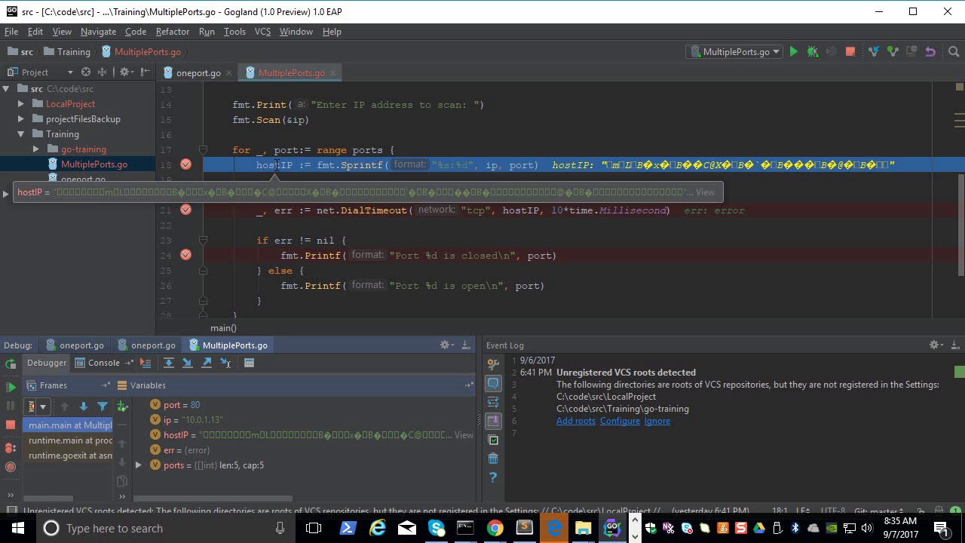Open the Refactor menu

click(x=173, y=32)
